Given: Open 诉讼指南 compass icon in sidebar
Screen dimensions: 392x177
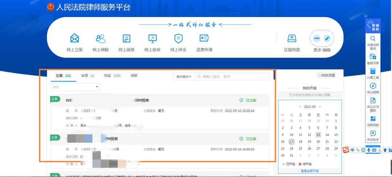Looking at the screenshot, I should [x=373, y=86].
